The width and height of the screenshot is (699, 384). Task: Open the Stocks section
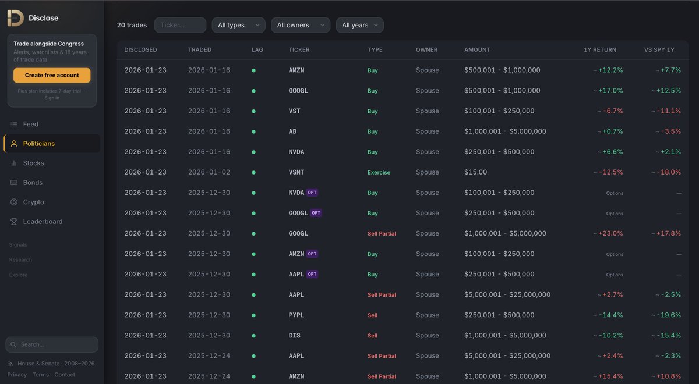(x=52, y=163)
